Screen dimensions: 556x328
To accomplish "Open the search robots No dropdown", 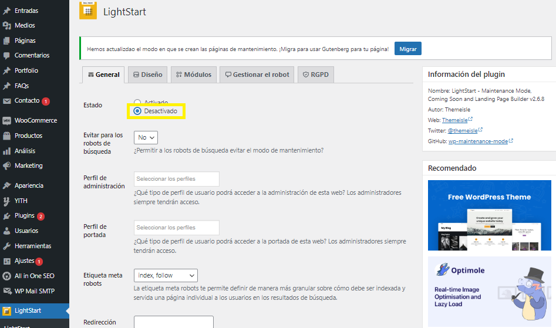I will click(146, 137).
